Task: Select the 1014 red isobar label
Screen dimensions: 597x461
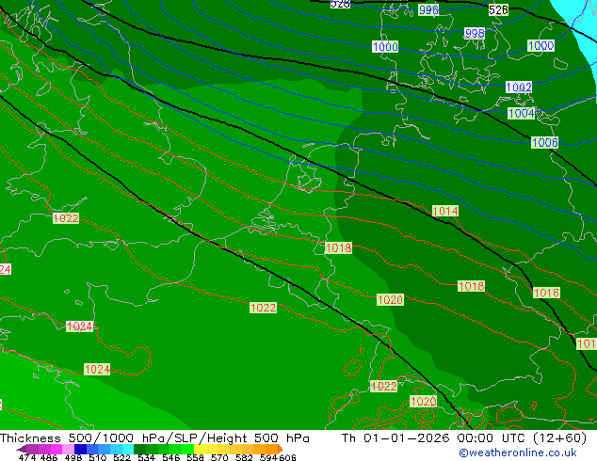Action: click(445, 212)
